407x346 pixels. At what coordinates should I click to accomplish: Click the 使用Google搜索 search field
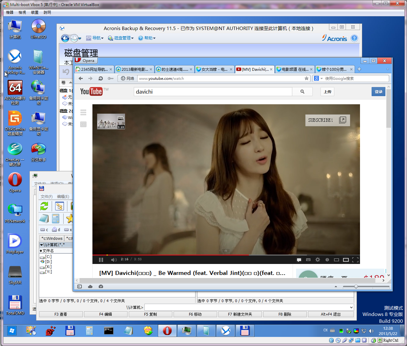pyautogui.click(x=357, y=79)
